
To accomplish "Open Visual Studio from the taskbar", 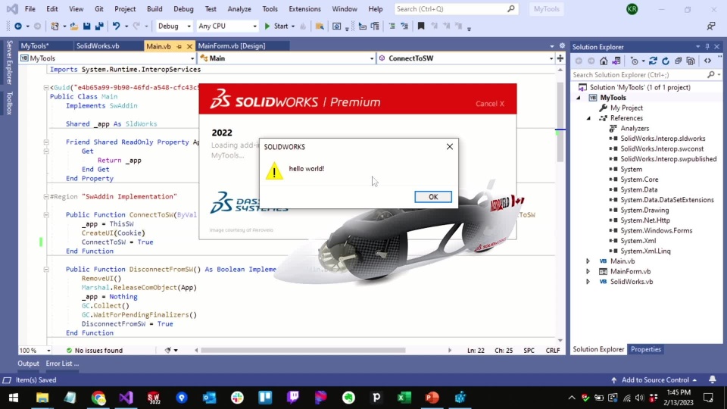I will click(126, 398).
